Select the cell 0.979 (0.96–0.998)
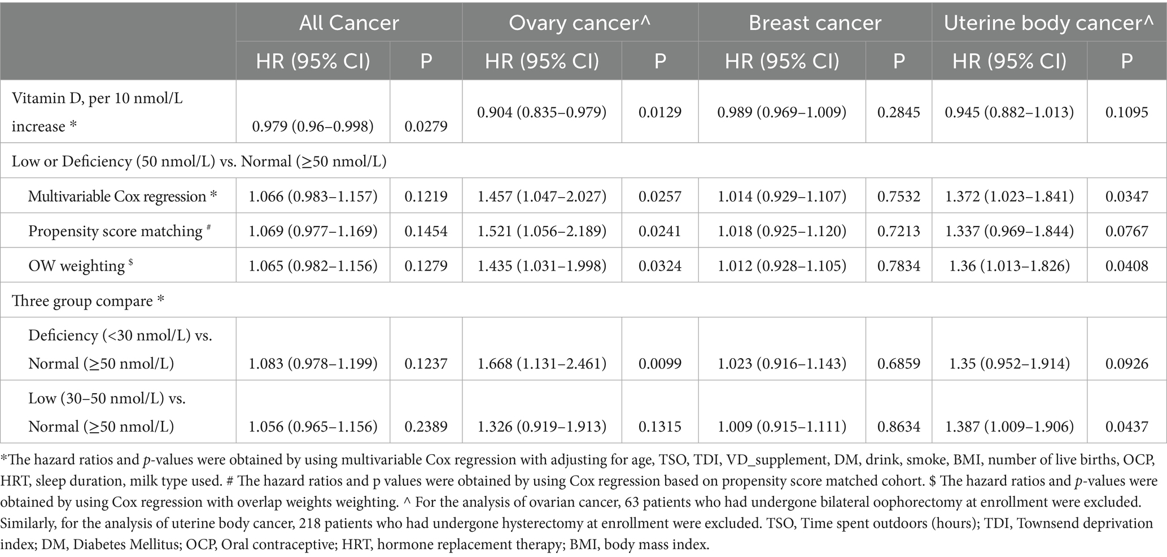The width and height of the screenshot is (1167, 557). click(x=313, y=126)
